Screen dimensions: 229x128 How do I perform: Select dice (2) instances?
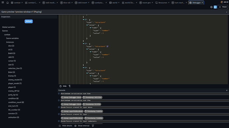[x=11, y=46]
